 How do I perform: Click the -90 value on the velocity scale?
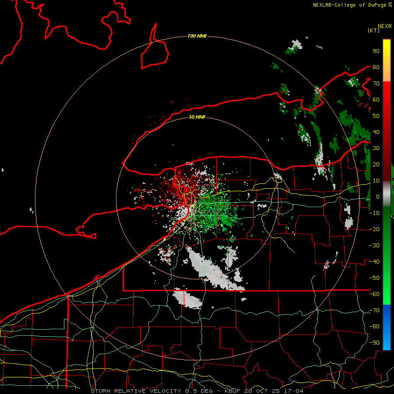click(374, 343)
